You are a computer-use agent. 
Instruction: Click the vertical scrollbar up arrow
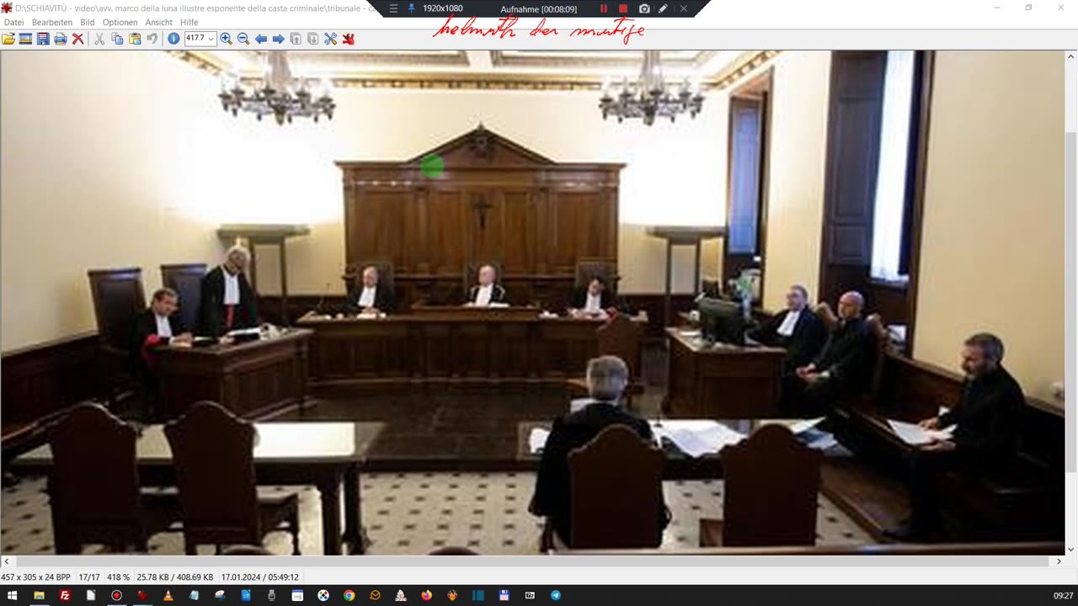(x=1070, y=56)
